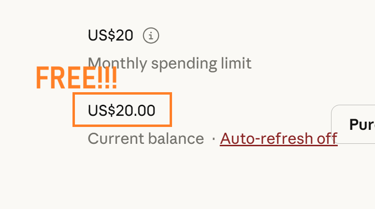The image size is (375, 209).
Task: Click the top edge of the orange highlight box
Action: 122,94
